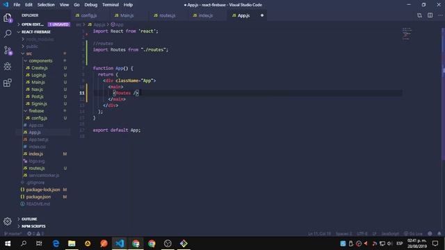Open the Selection menu
Viewport: 445px width, 250px height.
pyautogui.click(x=46, y=5)
